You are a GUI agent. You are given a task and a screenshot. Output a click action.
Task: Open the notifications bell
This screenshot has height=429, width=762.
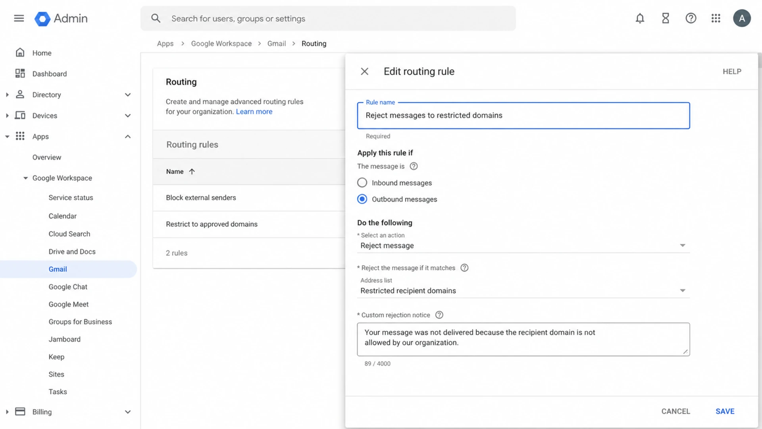tap(640, 18)
